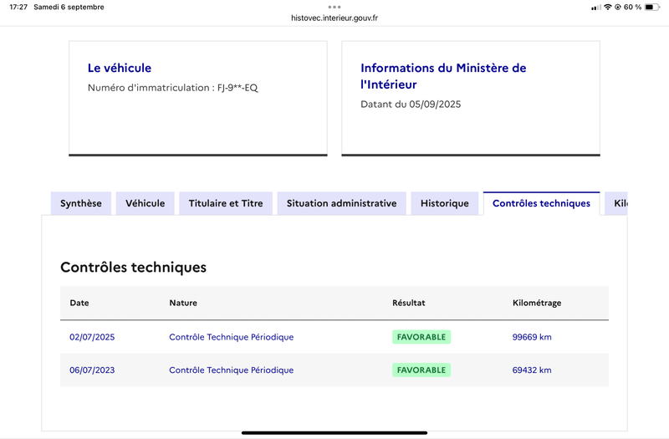Click FAVORABLE badge for 06/07/2023 inspection
The height and width of the screenshot is (439, 669).
421,370
